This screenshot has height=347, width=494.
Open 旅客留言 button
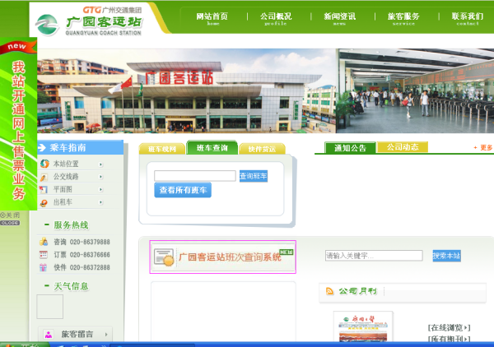[75, 334]
